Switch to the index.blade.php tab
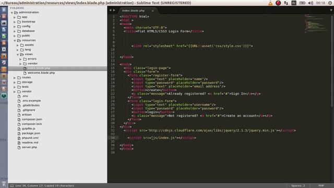The height and width of the screenshot is (188, 334). [x=134, y=10]
